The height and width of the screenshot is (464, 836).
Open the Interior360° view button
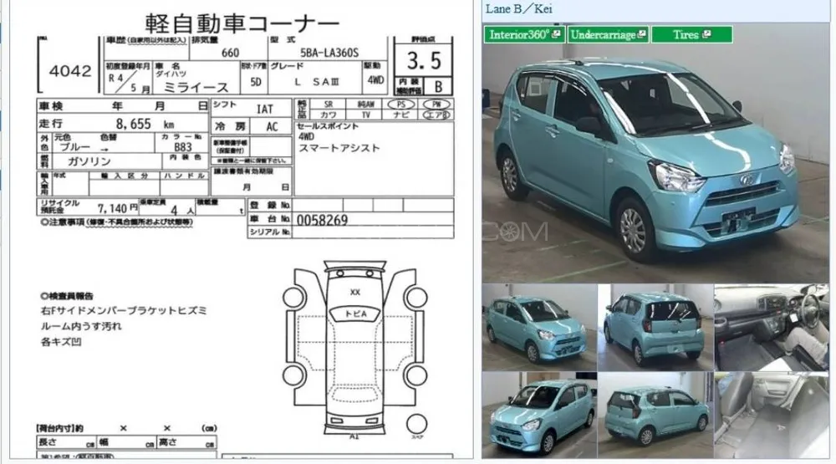(x=525, y=34)
